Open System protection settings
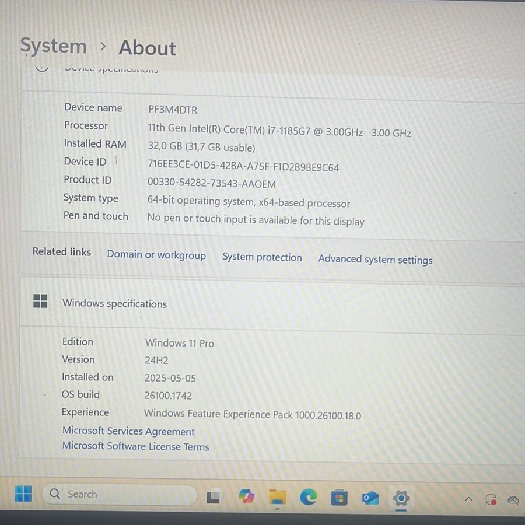This screenshot has width=525, height=525. (x=262, y=257)
